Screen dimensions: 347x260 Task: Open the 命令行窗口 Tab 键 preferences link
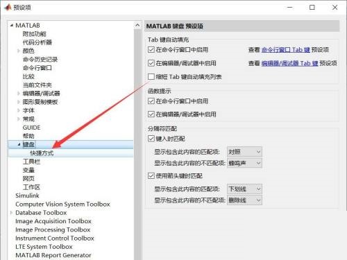tap(286, 50)
